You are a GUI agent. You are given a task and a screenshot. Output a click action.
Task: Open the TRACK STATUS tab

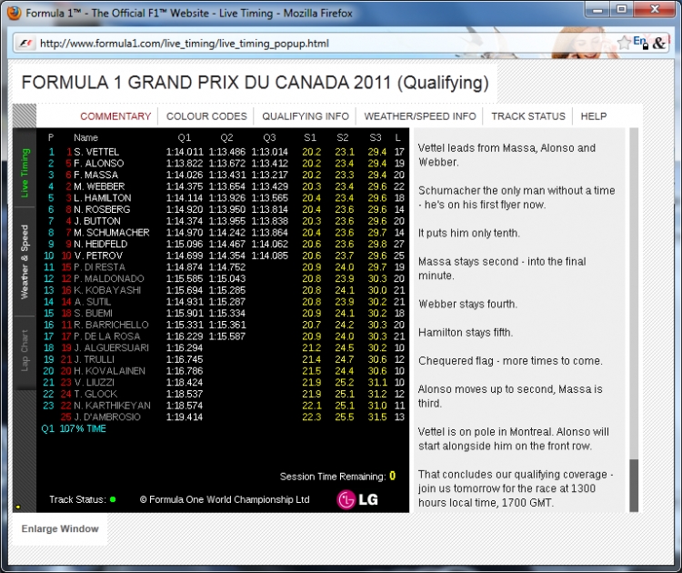point(528,116)
